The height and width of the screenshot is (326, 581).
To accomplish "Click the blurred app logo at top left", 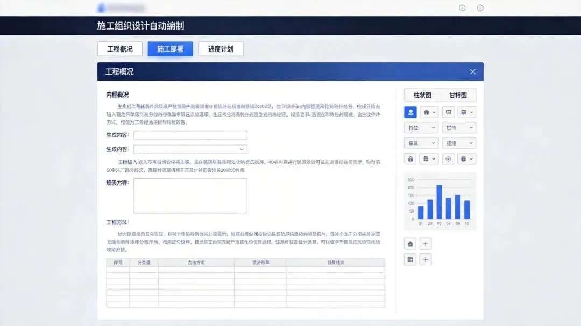I will point(122,8).
